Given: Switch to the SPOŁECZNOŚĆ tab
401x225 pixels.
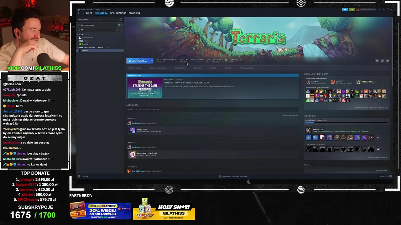Looking at the screenshot, I should click(x=118, y=13).
